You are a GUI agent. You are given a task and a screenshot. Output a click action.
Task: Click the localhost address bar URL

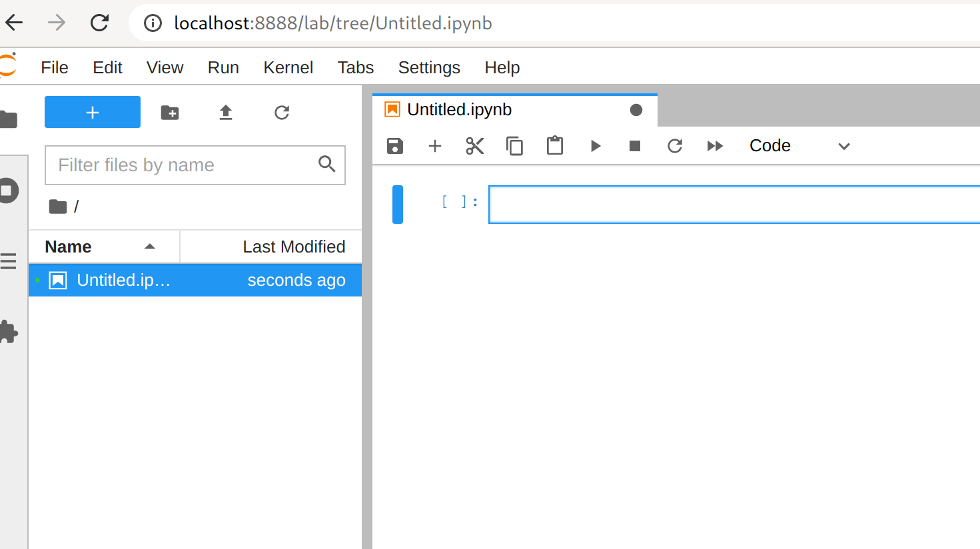(x=333, y=23)
